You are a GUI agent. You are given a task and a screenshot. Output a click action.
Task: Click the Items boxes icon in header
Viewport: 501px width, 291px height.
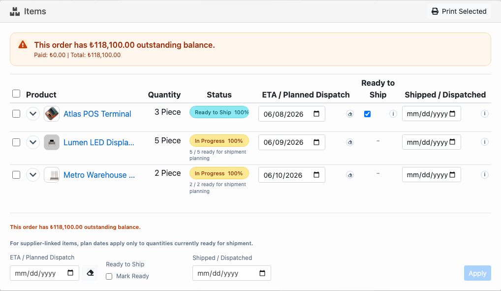click(15, 11)
